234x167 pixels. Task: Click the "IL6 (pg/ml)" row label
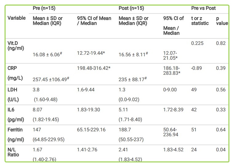coord(16,114)
